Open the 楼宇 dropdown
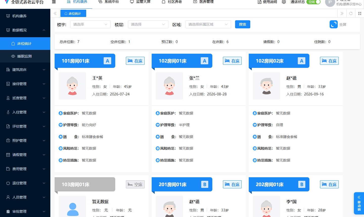The image size is (364, 217). (x=90, y=24)
